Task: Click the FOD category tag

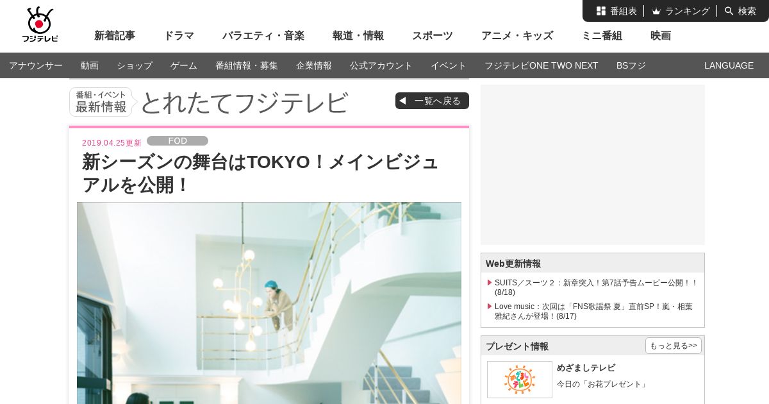Action: [x=178, y=141]
